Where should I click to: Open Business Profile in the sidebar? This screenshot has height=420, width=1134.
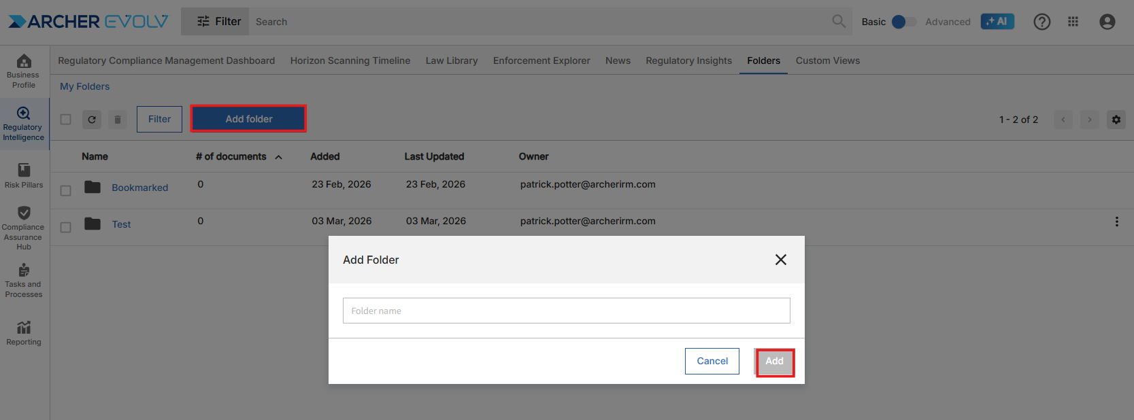point(24,71)
